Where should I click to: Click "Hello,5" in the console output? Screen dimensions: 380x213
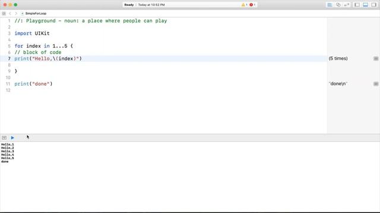pos(8,158)
